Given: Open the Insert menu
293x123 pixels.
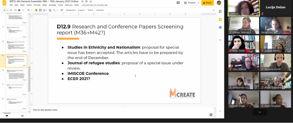Looking at the screenshot, I should click(29, 5).
